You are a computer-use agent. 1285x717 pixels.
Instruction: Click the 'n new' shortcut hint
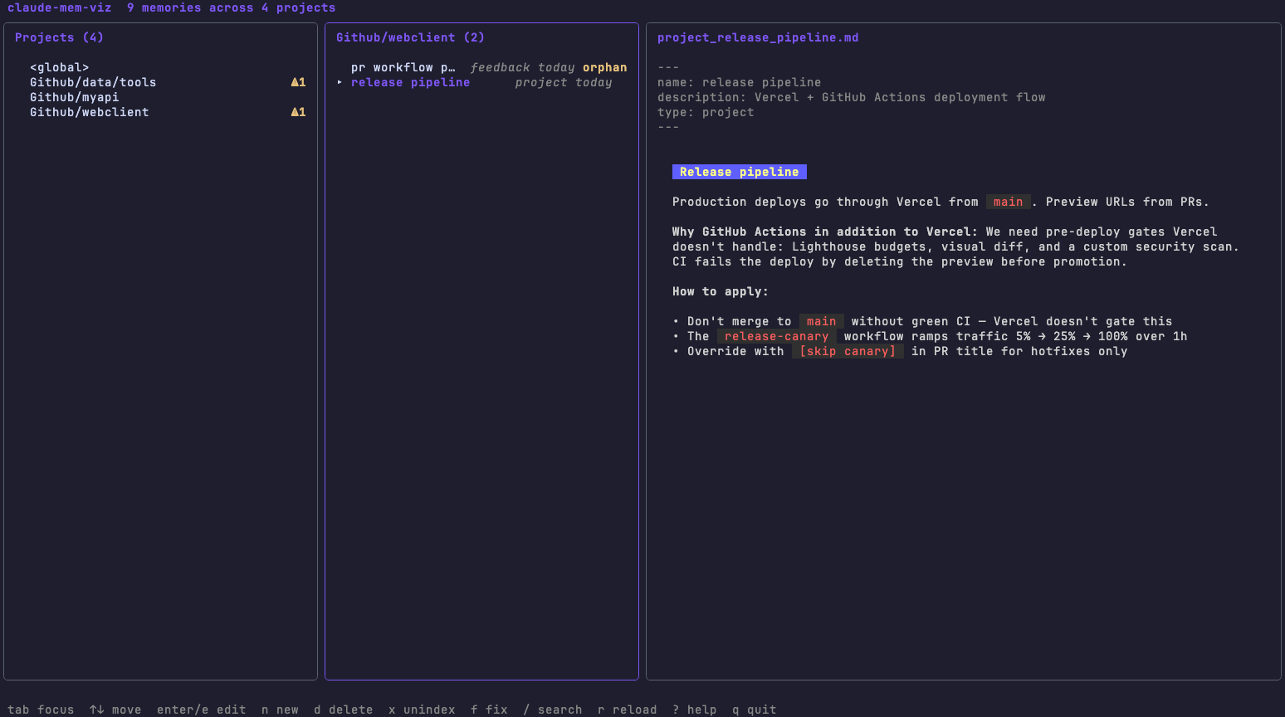(280, 710)
